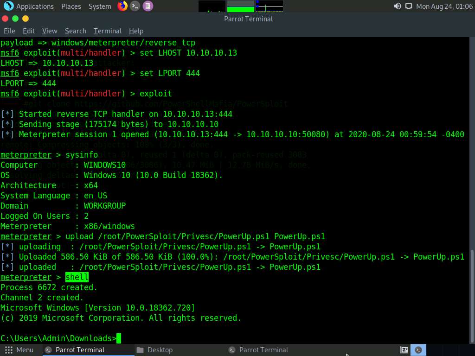Image resolution: width=475 pixels, height=356 pixels.
Task: Open the purple text editor launcher icon
Action: [148, 6]
